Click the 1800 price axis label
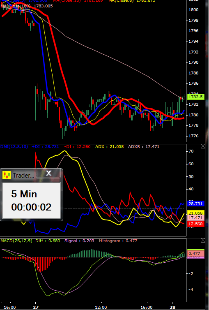Screen dimensions: 209x310 (x=194, y=10)
